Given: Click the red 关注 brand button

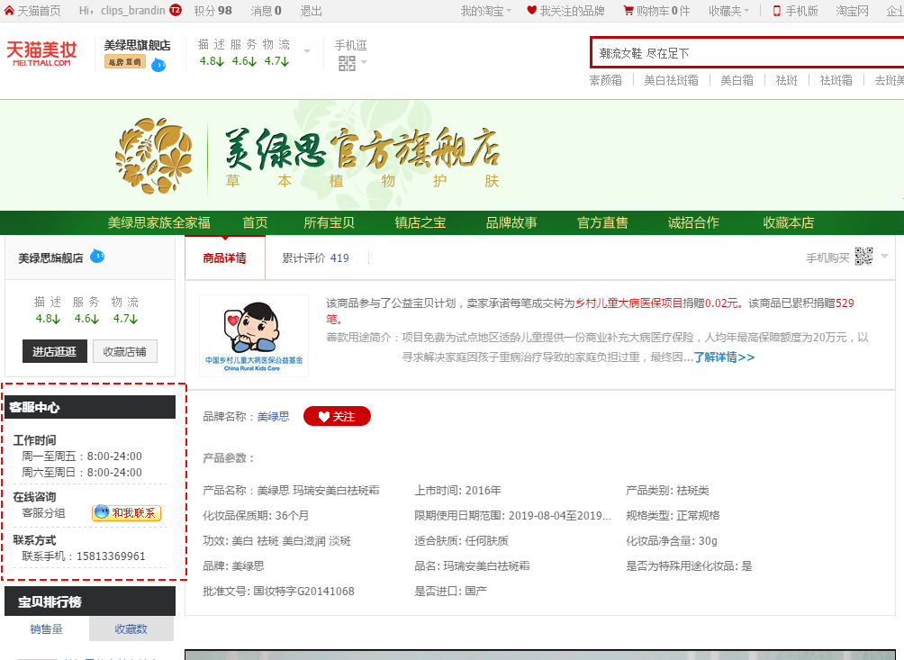Looking at the screenshot, I should click(337, 416).
